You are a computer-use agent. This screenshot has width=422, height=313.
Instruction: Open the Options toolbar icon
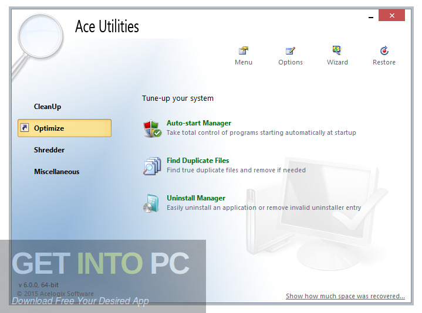click(290, 50)
